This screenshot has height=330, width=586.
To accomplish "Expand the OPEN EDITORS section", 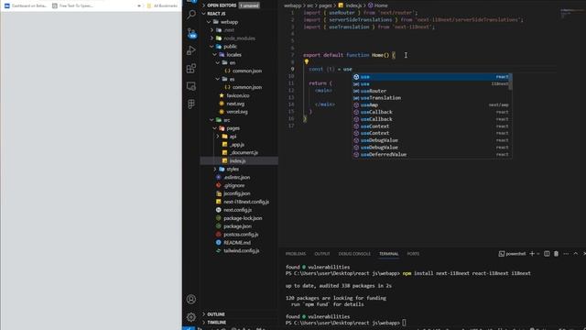I will [x=222, y=5].
